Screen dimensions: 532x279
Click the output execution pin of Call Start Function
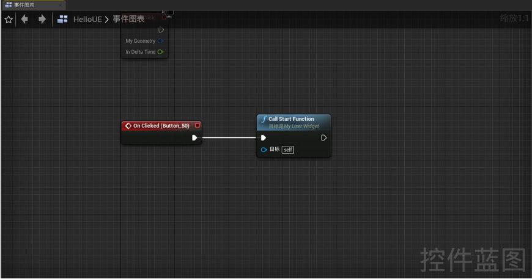[323, 138]
